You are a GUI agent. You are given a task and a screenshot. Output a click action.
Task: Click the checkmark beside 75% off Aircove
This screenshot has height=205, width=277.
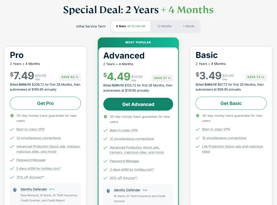[x=12, y=177]
